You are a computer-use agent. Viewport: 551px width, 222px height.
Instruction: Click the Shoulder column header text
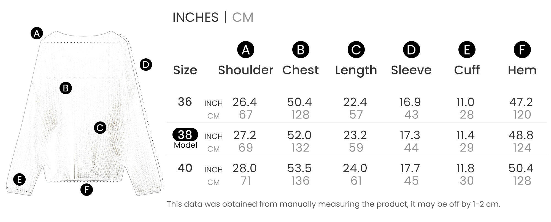tap(245, 70)
